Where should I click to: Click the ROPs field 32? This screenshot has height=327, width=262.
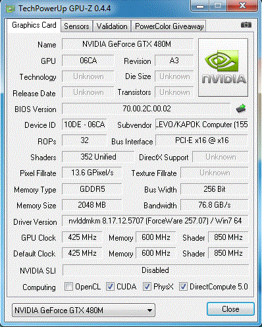pos(84,140)
